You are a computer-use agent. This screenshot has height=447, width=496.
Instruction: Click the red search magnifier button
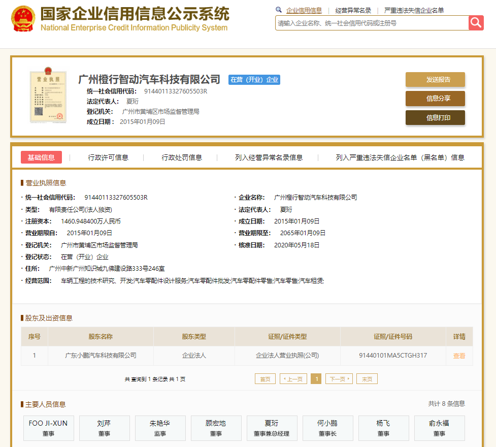tap(476, 23)
